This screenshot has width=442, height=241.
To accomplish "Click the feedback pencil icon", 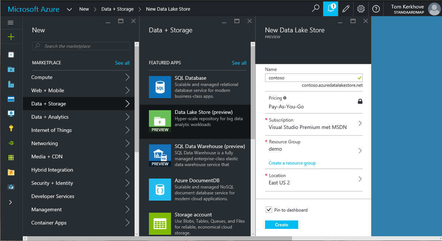I will 346,8.
